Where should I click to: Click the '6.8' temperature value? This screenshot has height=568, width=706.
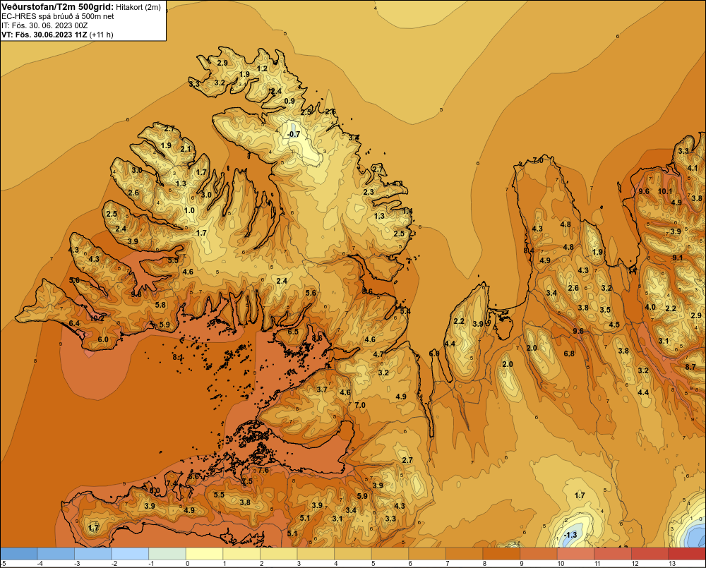point(569,354)
